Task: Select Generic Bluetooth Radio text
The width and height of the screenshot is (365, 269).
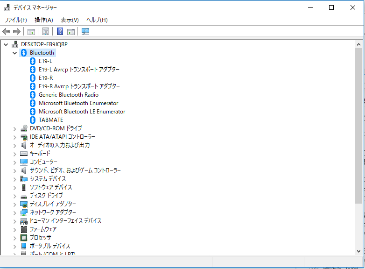Action: pos(69,94)
